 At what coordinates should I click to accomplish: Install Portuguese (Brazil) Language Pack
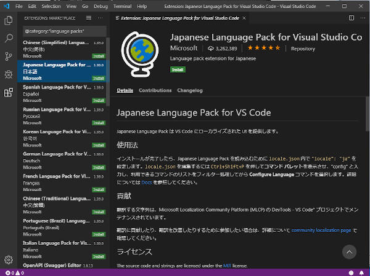point(99,234)
